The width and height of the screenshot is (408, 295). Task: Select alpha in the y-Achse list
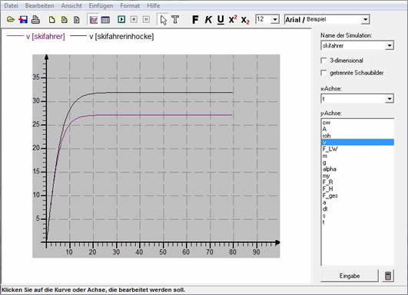(x=357, y=169)
